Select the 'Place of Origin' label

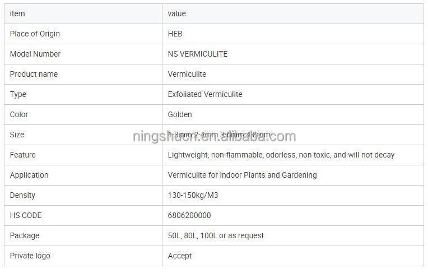[x=35, y=34]
